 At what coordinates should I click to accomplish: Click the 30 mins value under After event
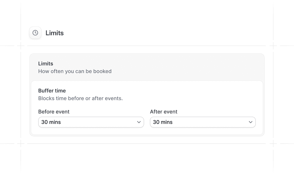[x=163, y=122]
